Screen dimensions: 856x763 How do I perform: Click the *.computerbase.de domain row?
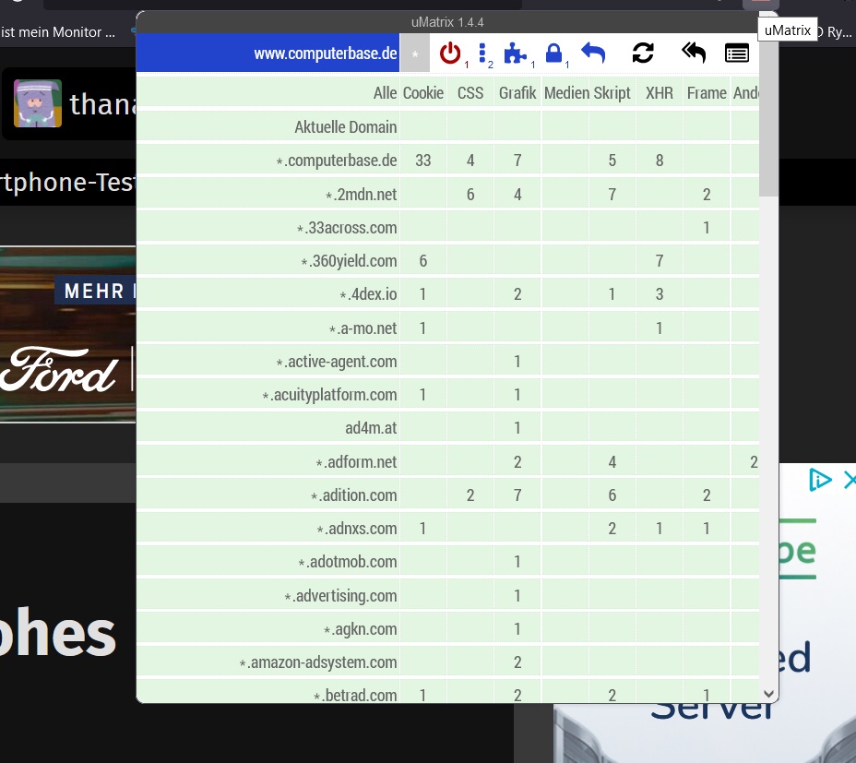tap(268, 160)
